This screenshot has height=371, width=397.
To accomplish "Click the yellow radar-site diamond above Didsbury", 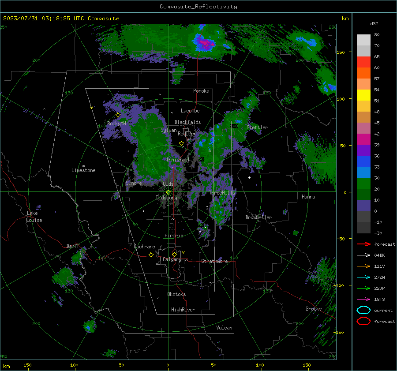I will coord(168,192).
